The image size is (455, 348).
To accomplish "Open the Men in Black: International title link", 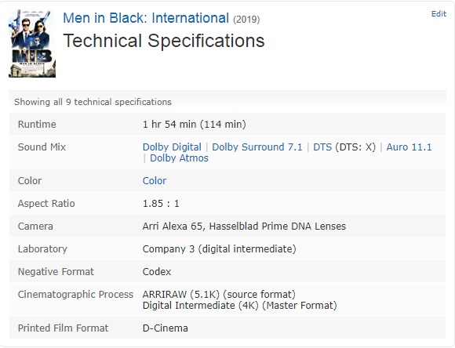I will coord(146,18).
